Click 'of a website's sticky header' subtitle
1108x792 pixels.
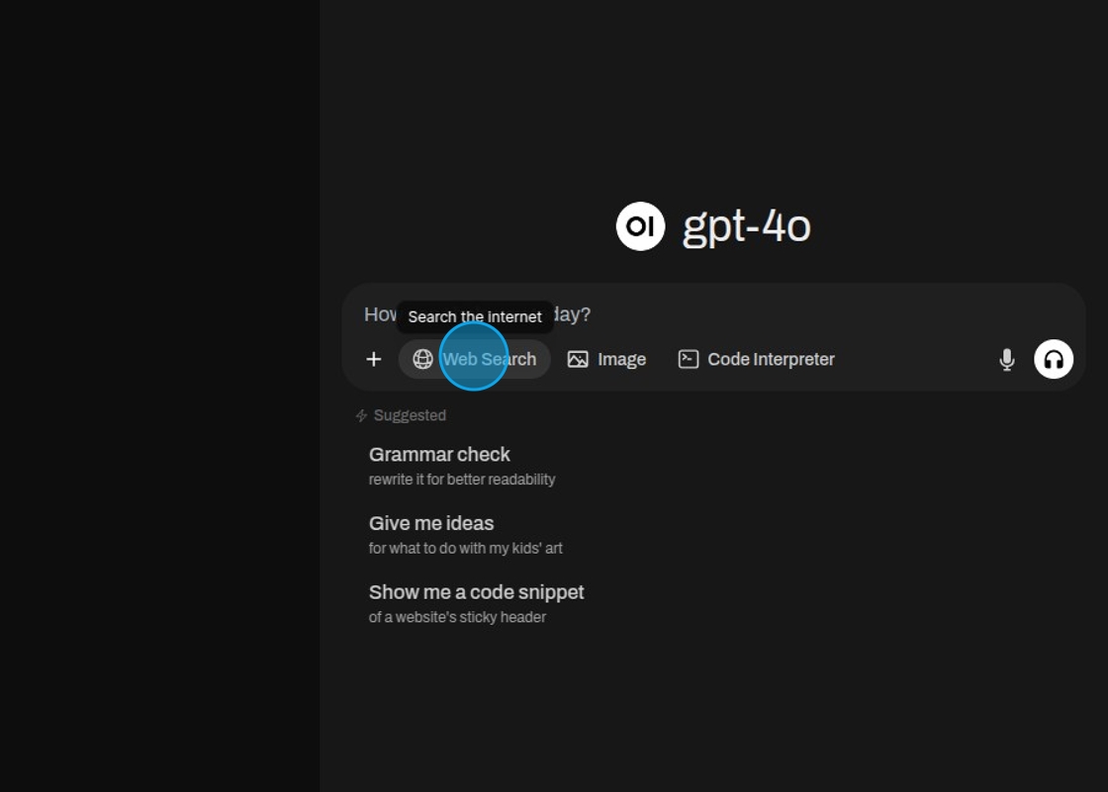click(457, 617)
